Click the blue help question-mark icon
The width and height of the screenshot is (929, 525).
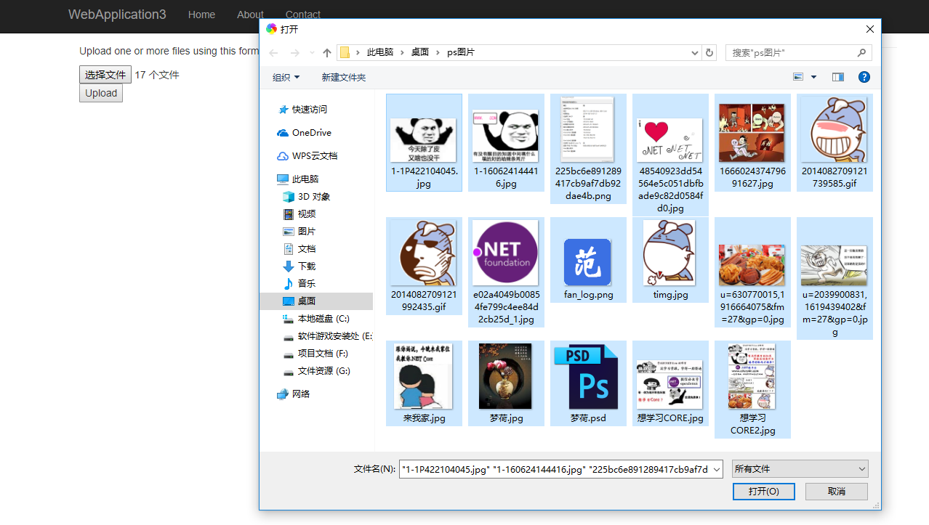[864, 77]
